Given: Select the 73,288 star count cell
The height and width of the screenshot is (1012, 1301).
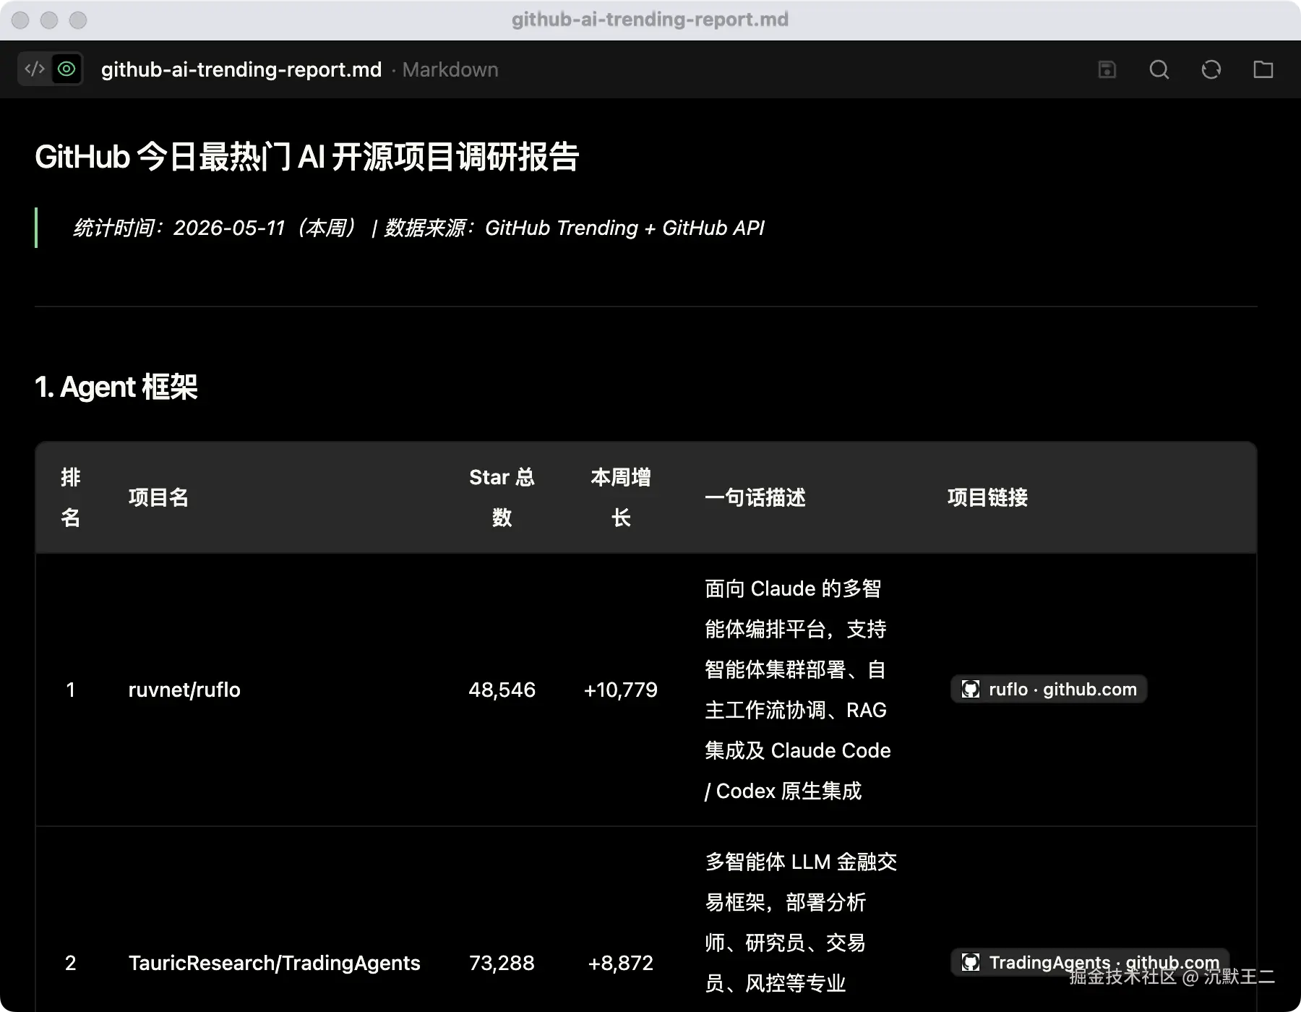Looking at the screenshot, I should (x=502, y=963).
